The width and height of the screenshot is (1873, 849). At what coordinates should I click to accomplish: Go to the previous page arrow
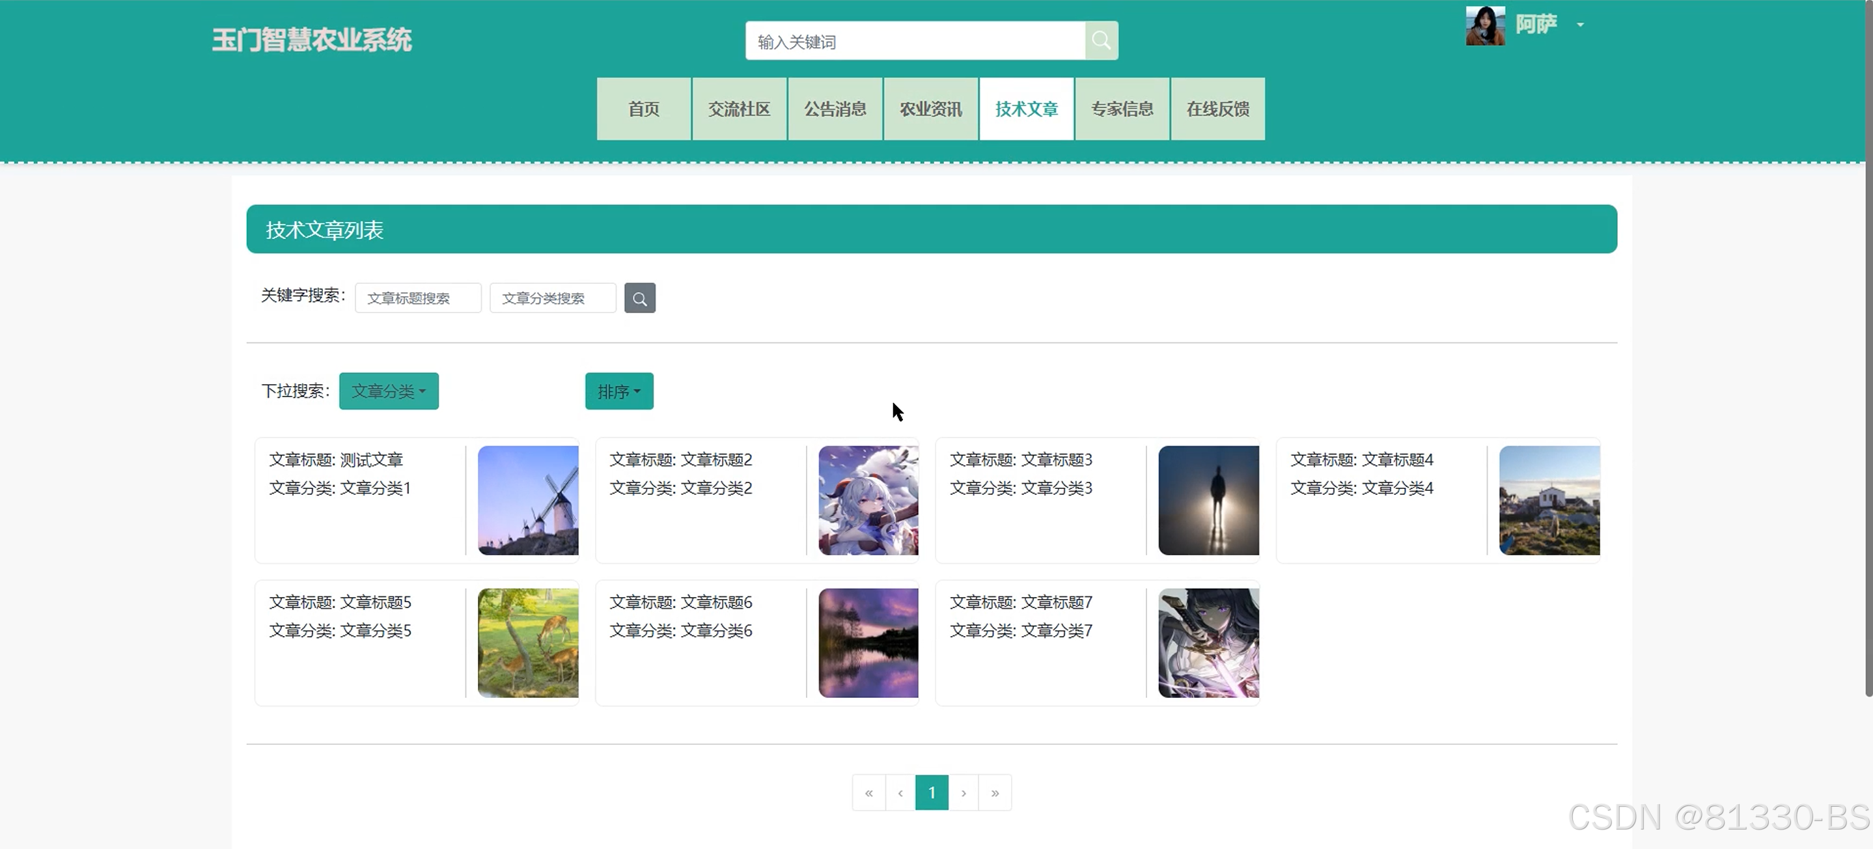point(900,792)
